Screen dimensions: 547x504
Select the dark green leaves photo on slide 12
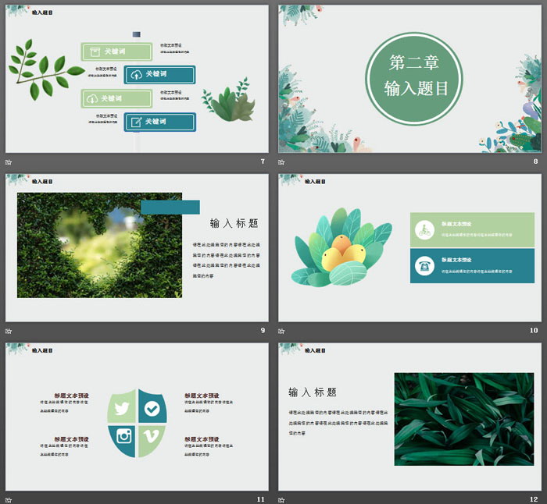coord(452,418)
